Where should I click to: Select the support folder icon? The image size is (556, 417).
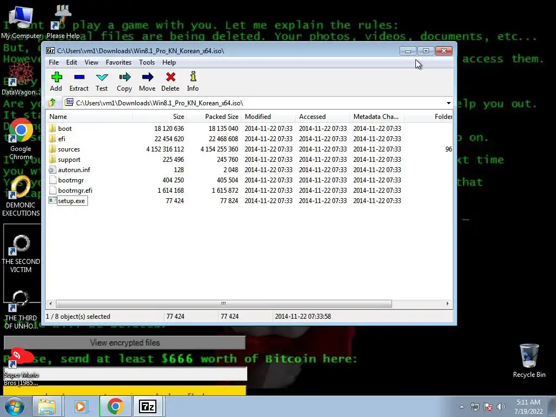coord(53,159)
